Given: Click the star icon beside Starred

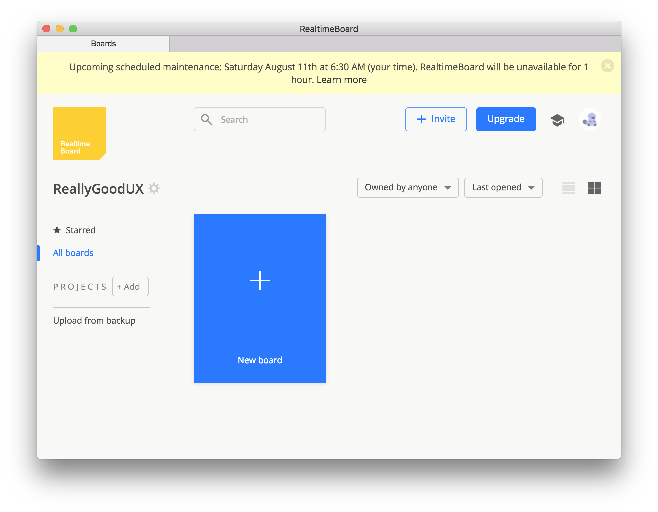Looking at the screenshot, I should point(57,230).
